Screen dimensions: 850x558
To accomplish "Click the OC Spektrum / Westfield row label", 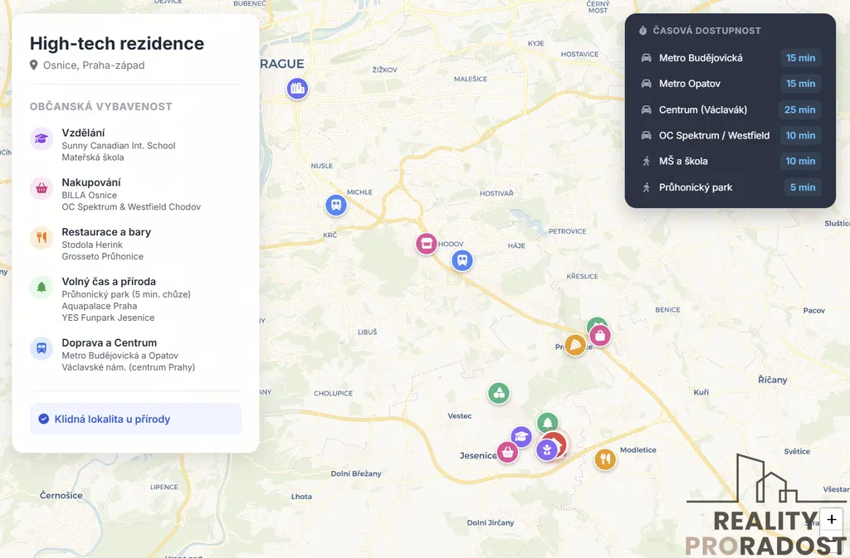I will (x=715, y=135).
